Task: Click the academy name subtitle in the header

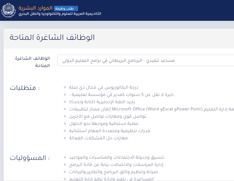Action: pyautogui.click(x=60, y=14)
